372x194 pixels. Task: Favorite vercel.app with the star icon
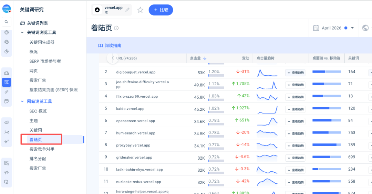click(140, 10)
